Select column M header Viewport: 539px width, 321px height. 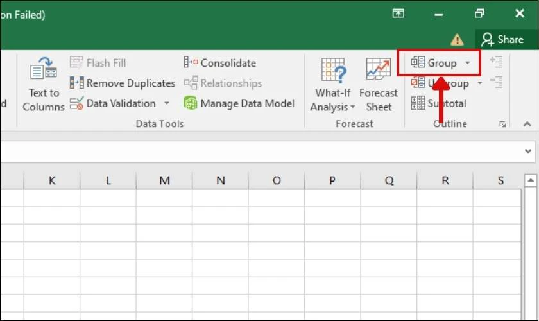[x=164, y=180]
